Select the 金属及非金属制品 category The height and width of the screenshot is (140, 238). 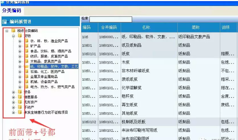[x=44, y=77]
